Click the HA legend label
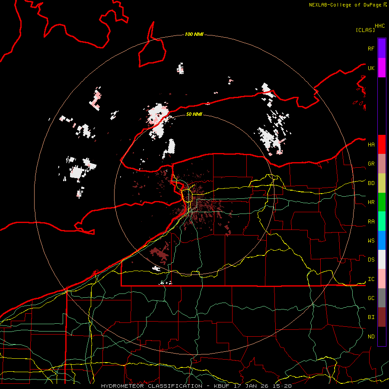Viewport: 389px width, 389px height. pyautogui.click(x=371, y=145)
